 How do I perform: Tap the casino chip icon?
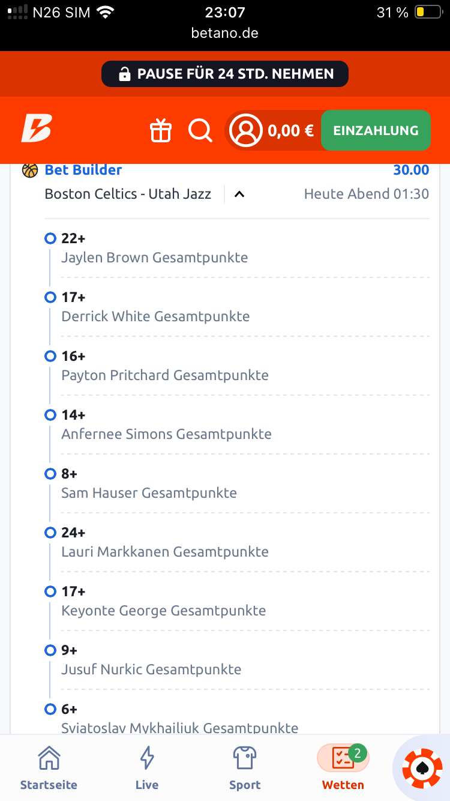pos(422,769)
